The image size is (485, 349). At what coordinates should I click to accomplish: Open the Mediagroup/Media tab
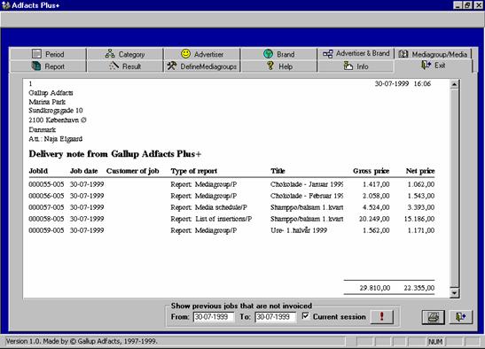point(433,54)
